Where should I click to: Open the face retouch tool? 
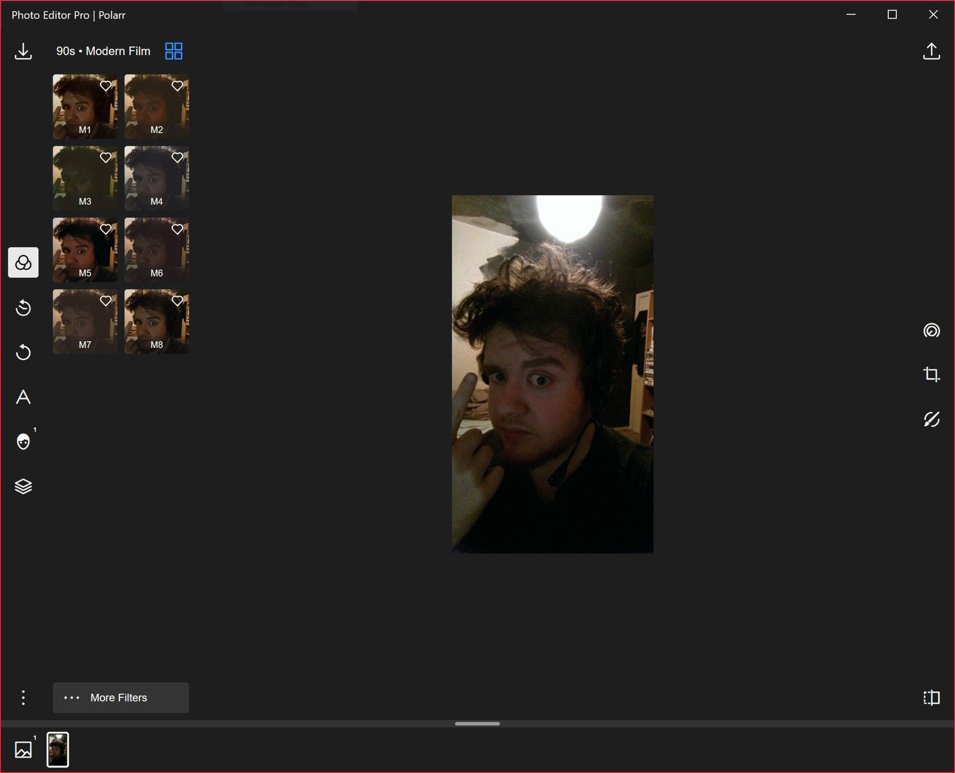(x=23, y=441)
